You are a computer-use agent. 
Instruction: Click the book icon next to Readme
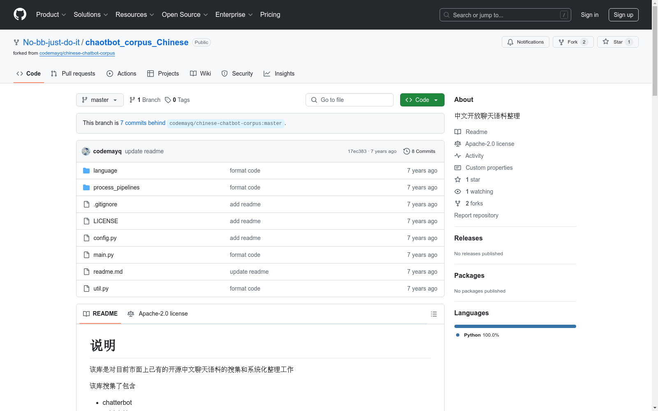click(458, 132)
